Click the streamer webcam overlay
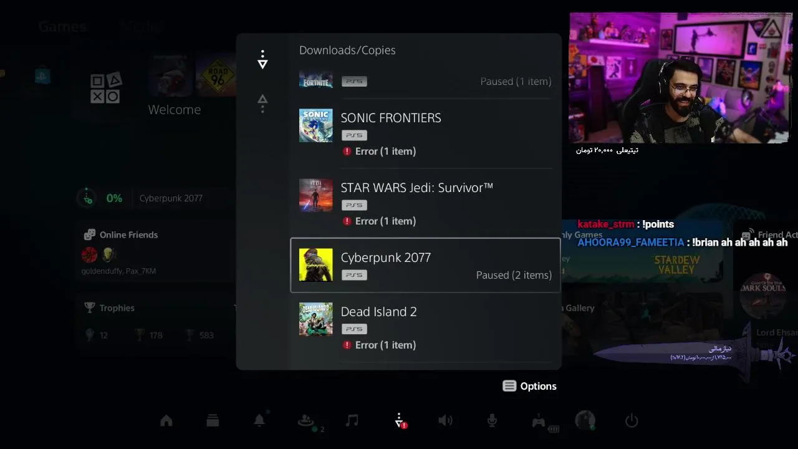 click(680, 78)
